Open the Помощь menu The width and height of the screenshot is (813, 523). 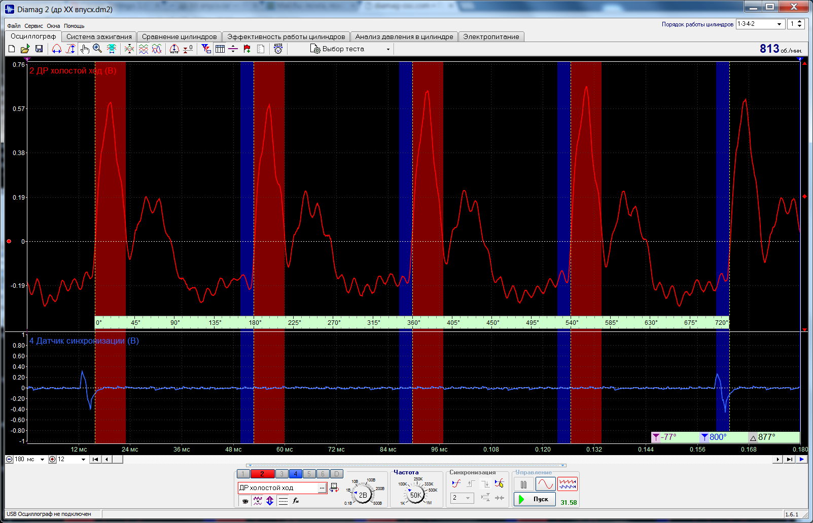pos(74,26)
